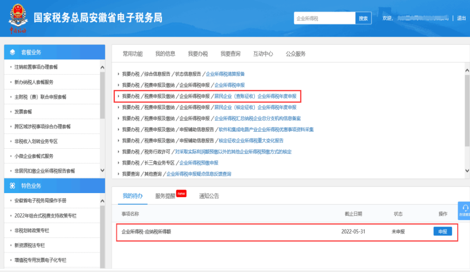Click the search box containing 企业所得税
The height and width of the screenshot is (272, 470).
(x=325, y=18)
